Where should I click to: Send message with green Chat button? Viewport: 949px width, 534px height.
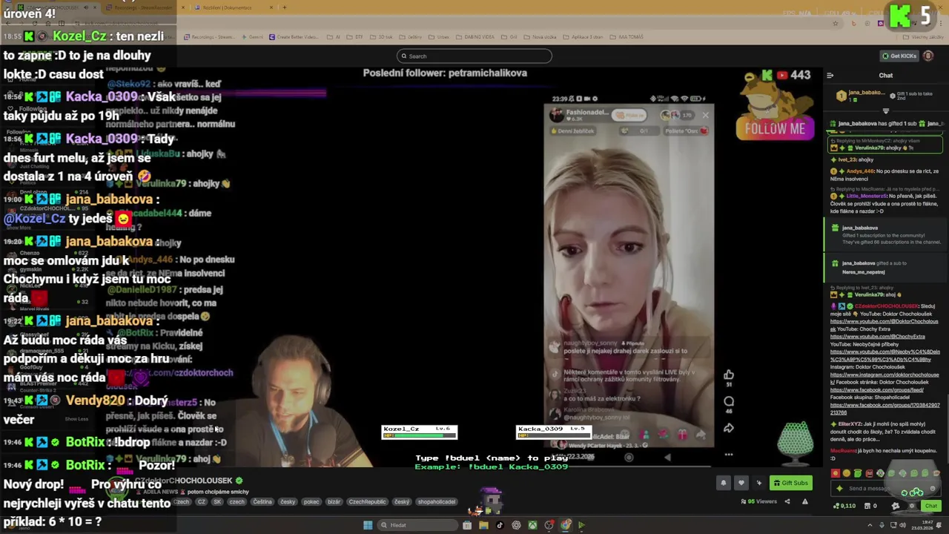click(931, 506)
